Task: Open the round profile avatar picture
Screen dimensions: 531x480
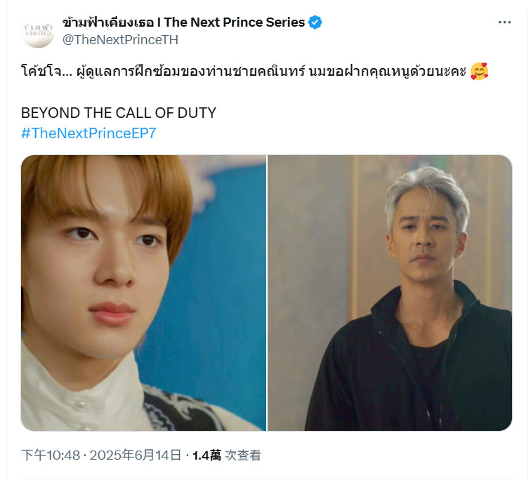Action: click(x=38, y=31)
